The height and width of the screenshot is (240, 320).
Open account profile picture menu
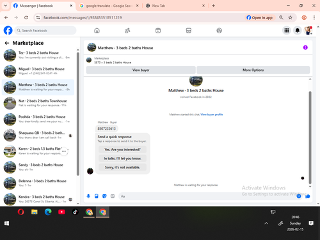[x=308, y=31]
